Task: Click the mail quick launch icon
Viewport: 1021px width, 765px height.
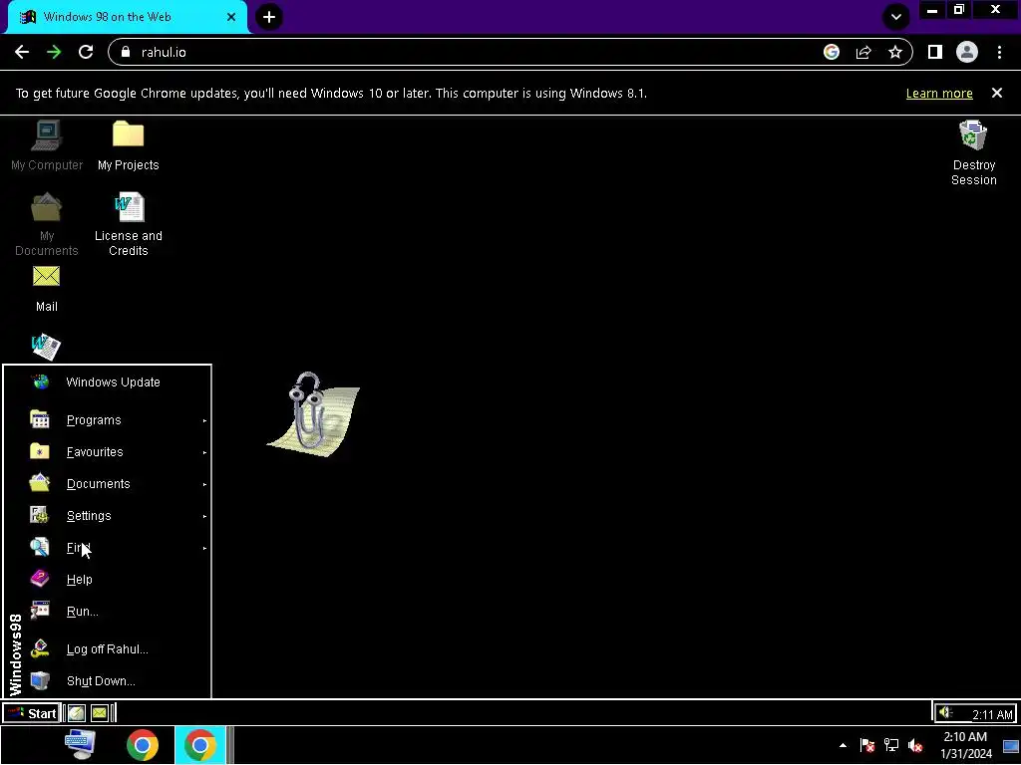Action: [99, 713]
